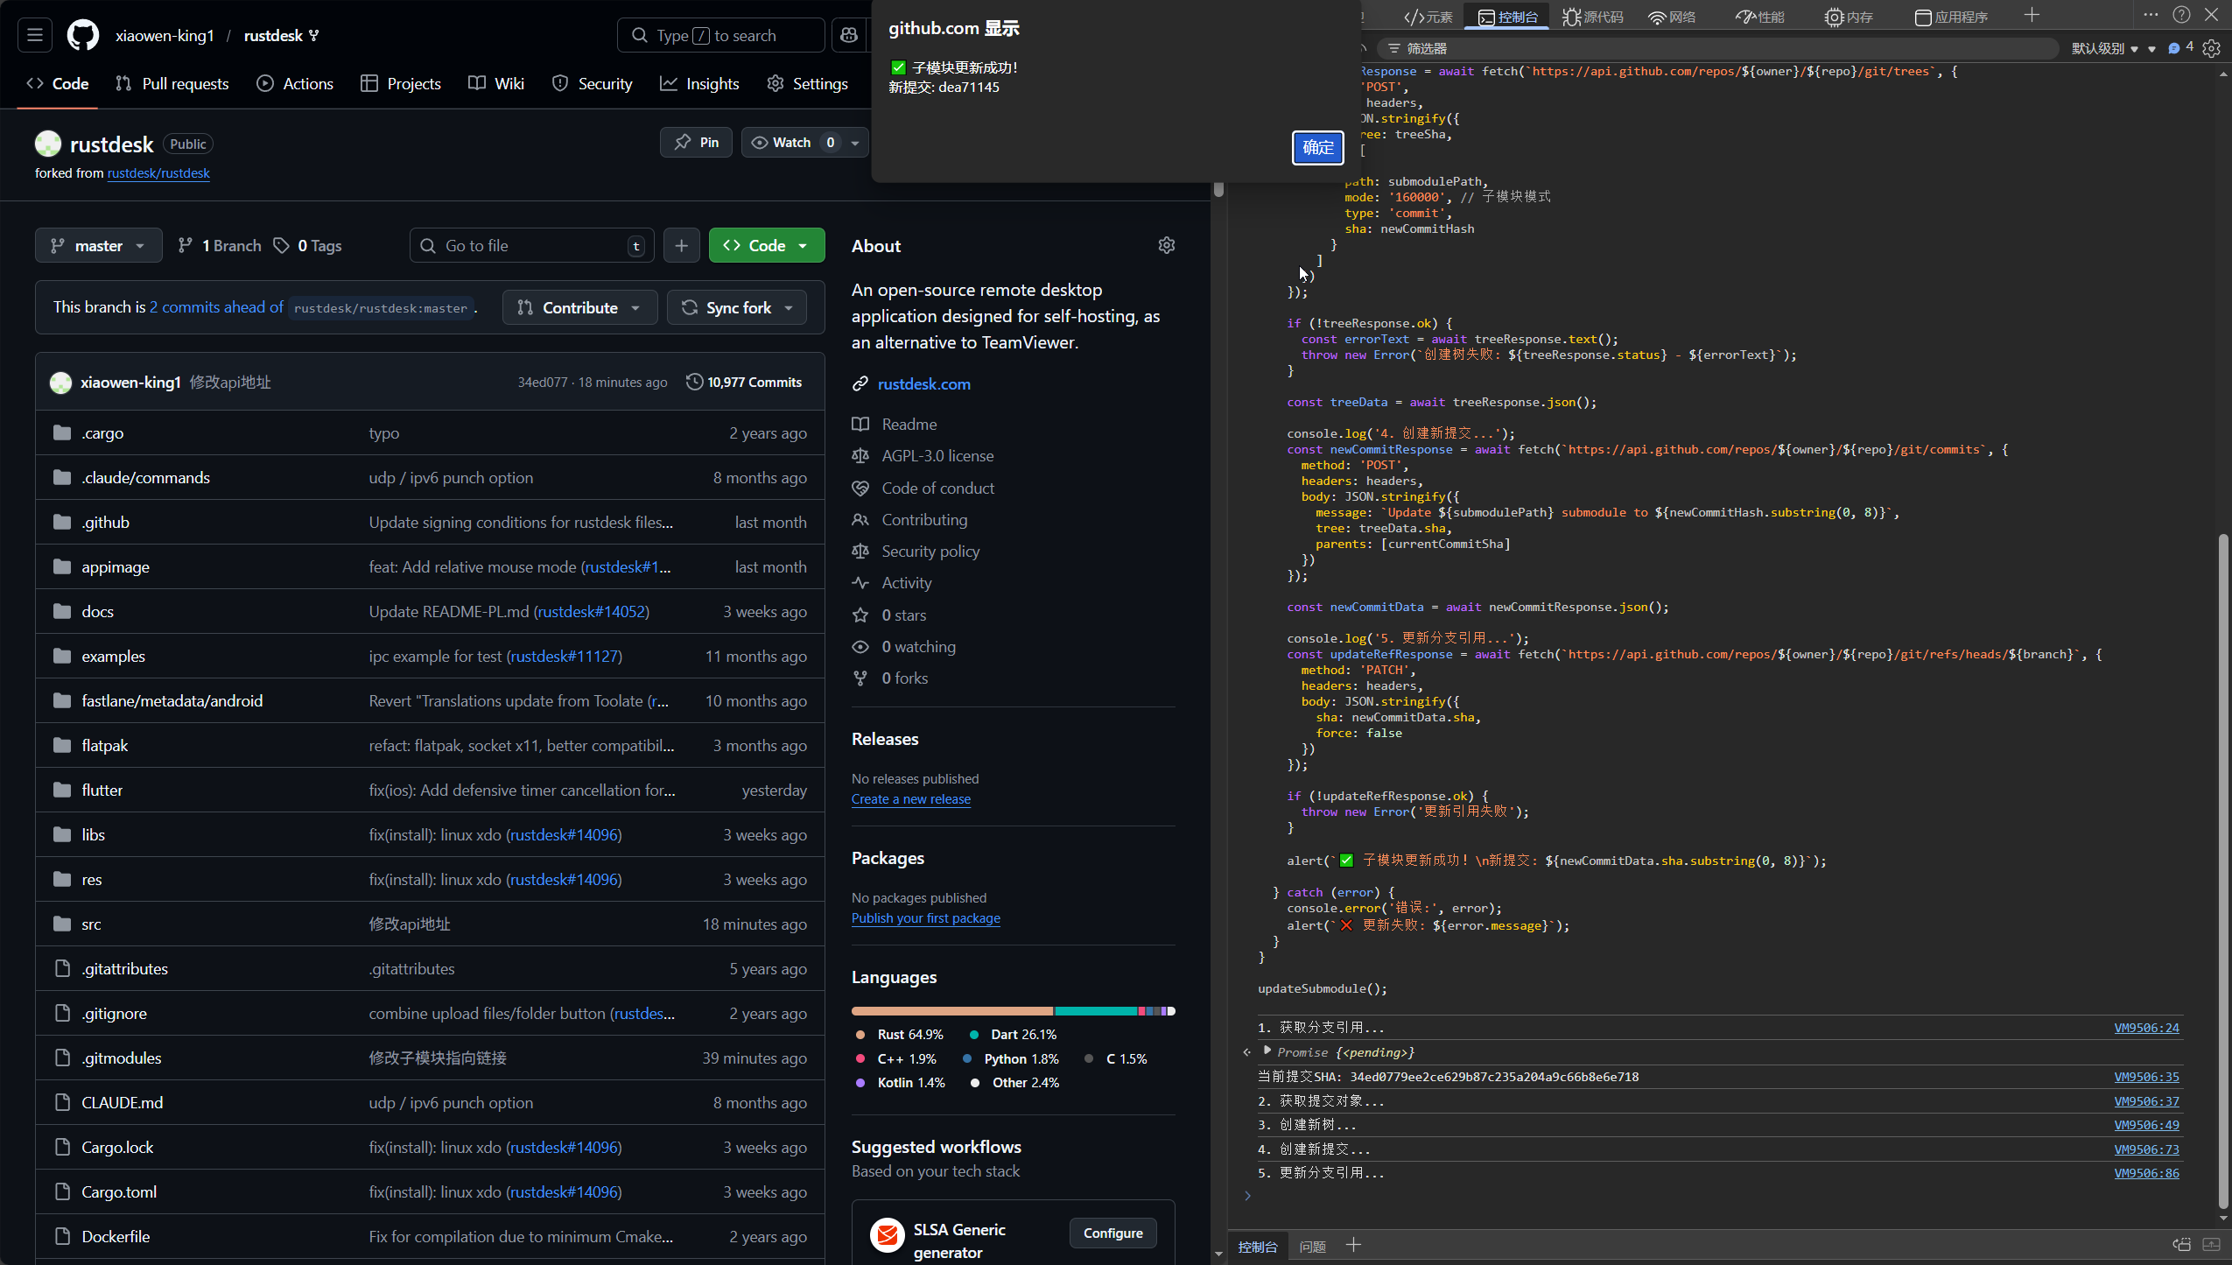
Task: Click 确定 in the alert dialog
Action: [1317, 147]
